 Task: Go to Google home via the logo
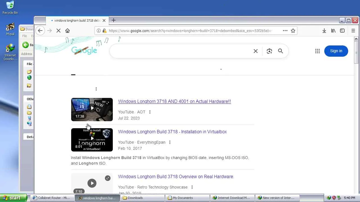(x=84, y=50)
